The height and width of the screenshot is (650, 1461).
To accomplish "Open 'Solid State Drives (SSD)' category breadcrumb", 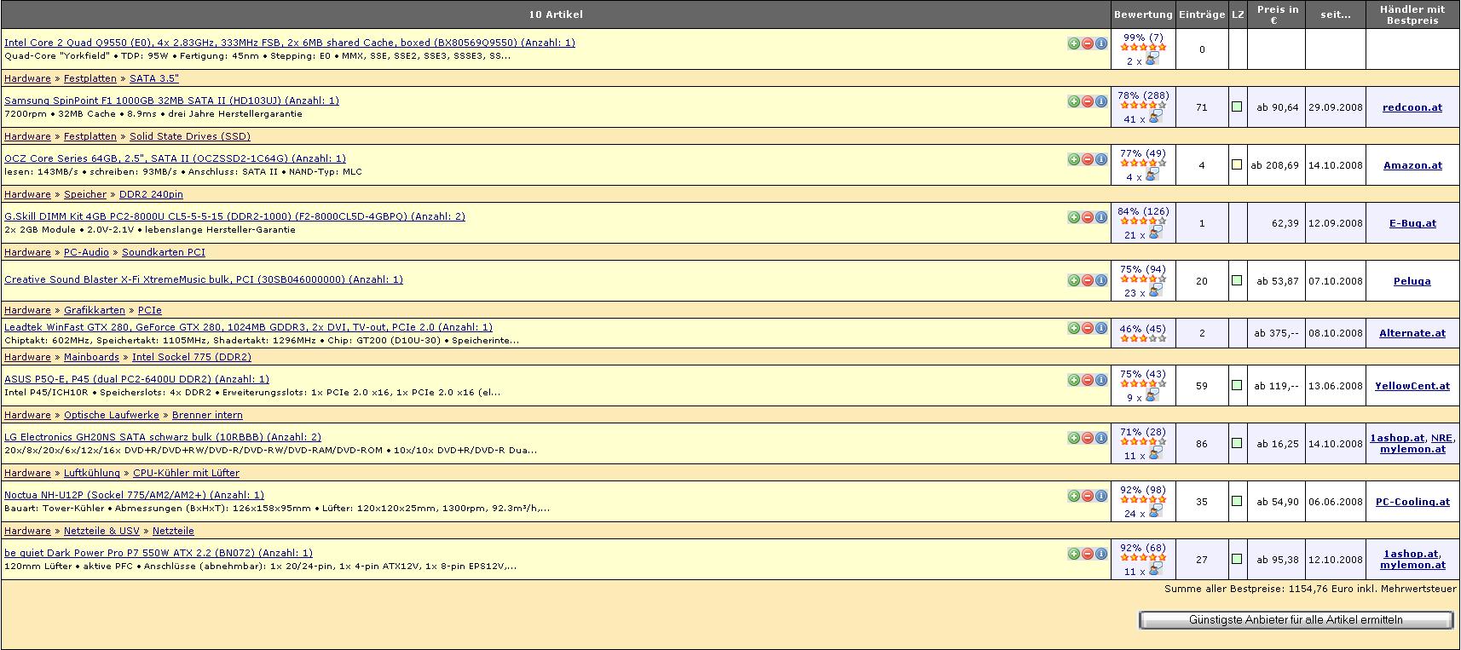I will click(x=190, y=136).
